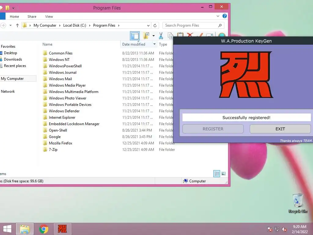The image size is (313, 235).
Task: Click the Forward navigation arrow
Action: (x=3, y=25)
